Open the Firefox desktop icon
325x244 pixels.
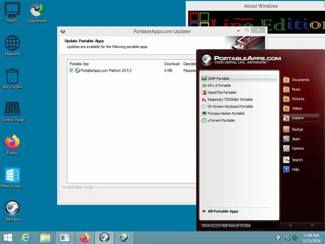(12, 145)
